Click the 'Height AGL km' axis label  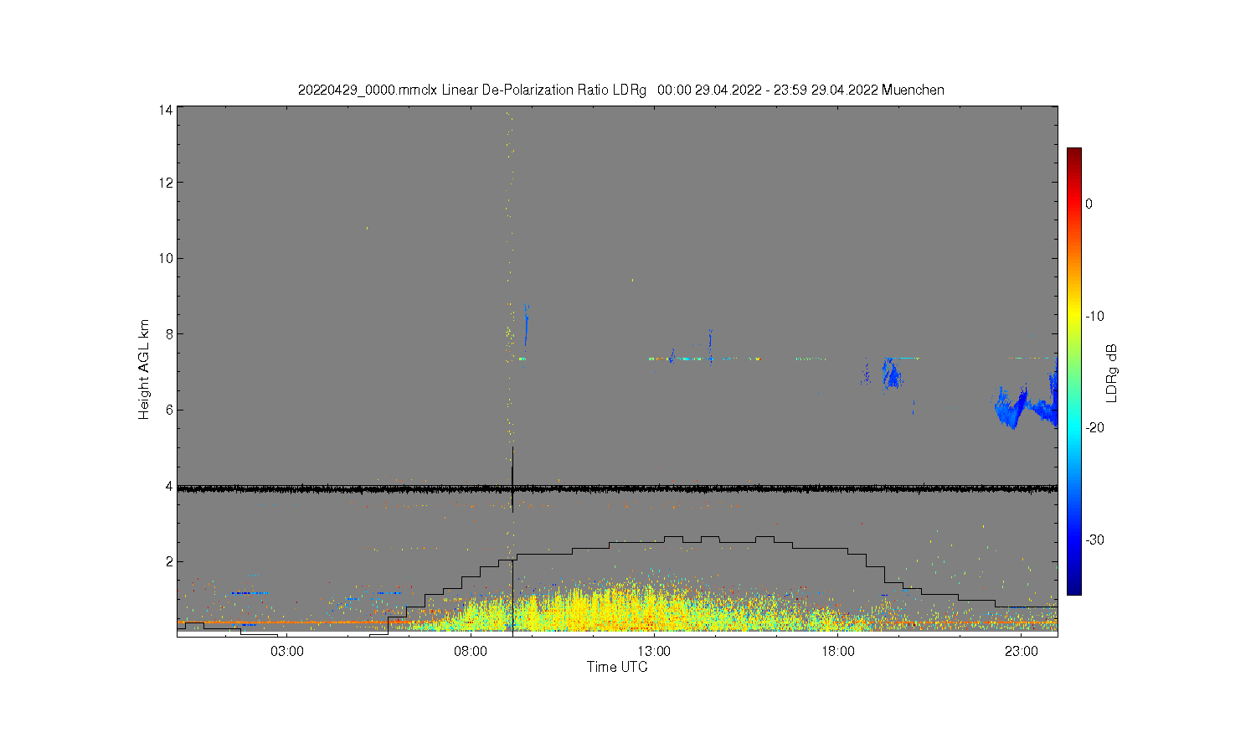(144, 369)
